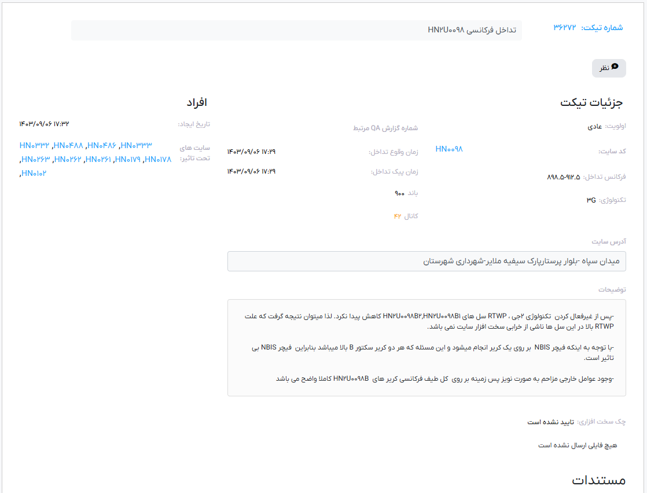
Task: Open site code HN0098 link
Action: [x=449, y=149]
